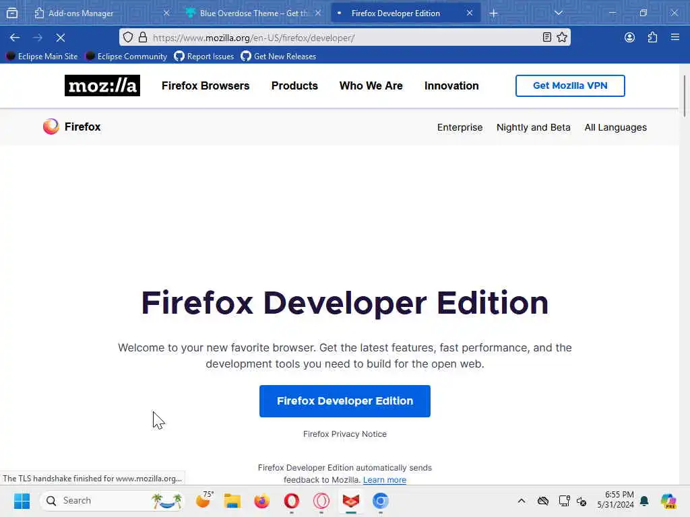Open Eclipse Main Site bookmark
The height and width of the screenshot is (517, 690).
click(42, 57)
